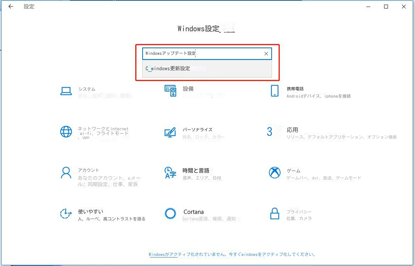Click the ゲーム category title
The image size is (415, 266).
click(294, 171)
